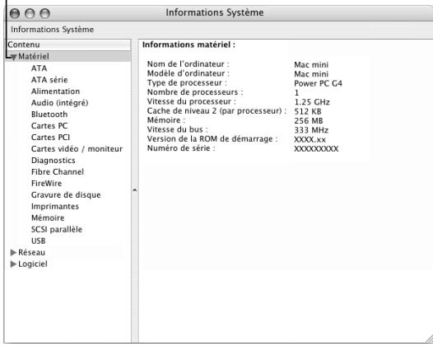Click the 'XXXXXXXXX' serial number value
The image size is (433, 346).
316,149
